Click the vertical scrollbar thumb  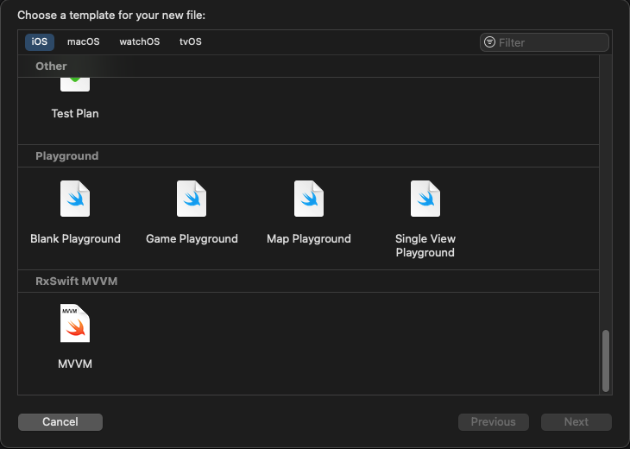point(606,361)
